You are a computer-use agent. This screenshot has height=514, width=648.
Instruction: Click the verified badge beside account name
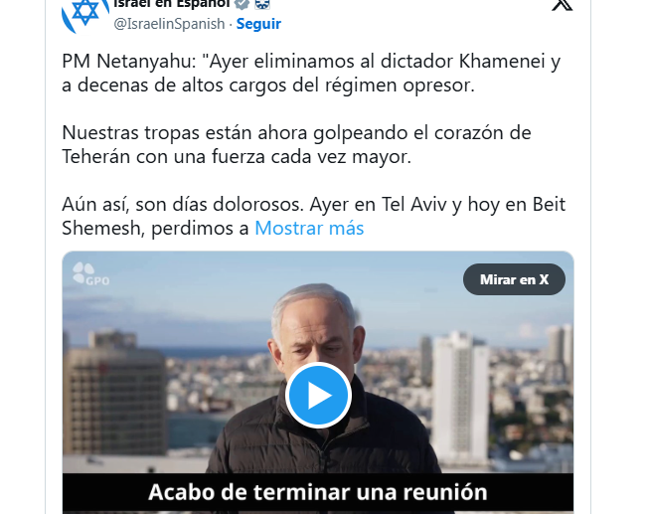pos(243,4)
